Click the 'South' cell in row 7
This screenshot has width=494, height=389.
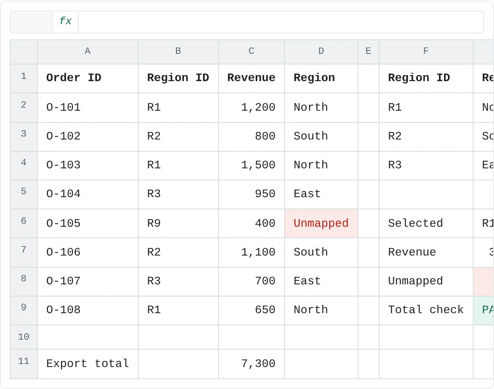321,253
